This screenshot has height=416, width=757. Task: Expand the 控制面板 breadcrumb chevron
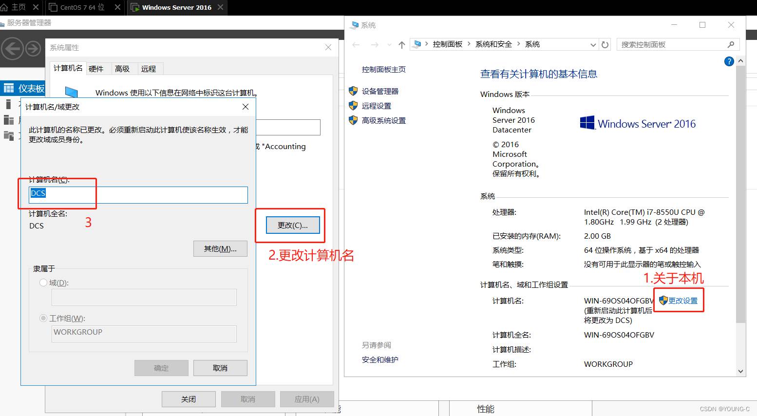(x=469, y=44)
